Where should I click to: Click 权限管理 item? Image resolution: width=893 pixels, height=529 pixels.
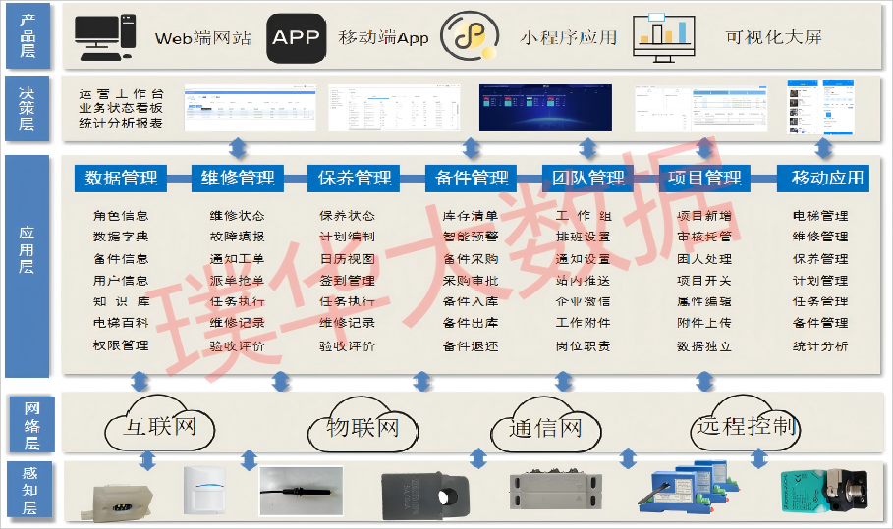(121, 345)
